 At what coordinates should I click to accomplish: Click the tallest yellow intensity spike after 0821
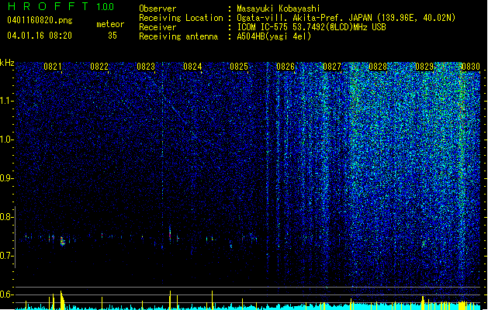point(61,300)
